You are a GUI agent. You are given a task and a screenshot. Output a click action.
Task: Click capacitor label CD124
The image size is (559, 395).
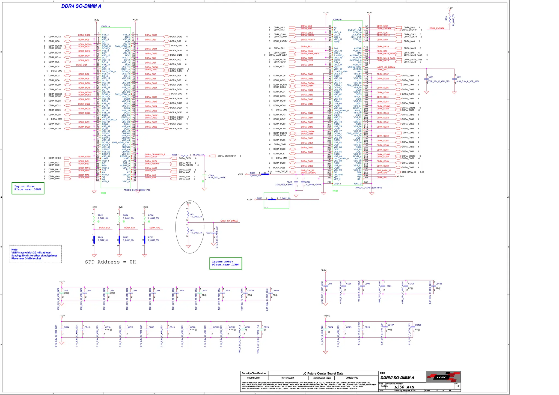pos(276,291)
